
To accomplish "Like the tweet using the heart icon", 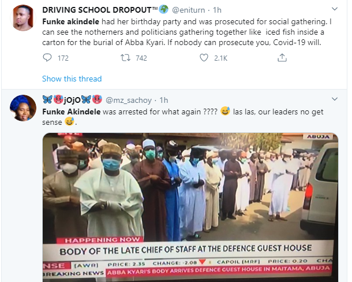I will [203, 58].
